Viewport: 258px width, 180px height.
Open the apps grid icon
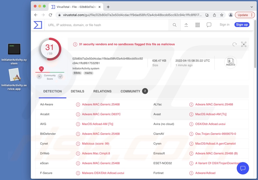[x=198, y=25]
